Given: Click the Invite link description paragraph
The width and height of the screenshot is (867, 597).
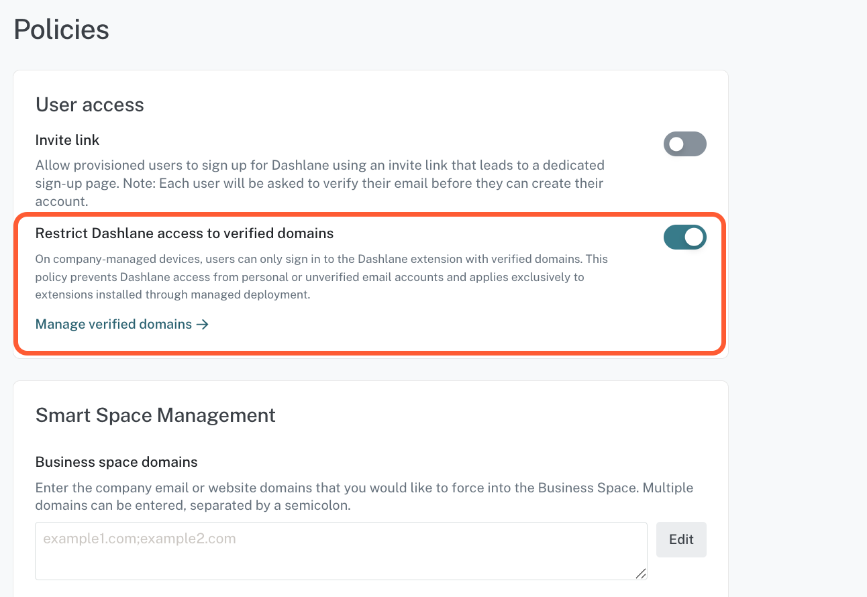Looking at the screenshot, I should pyautogui.click(x=320, y=183).
